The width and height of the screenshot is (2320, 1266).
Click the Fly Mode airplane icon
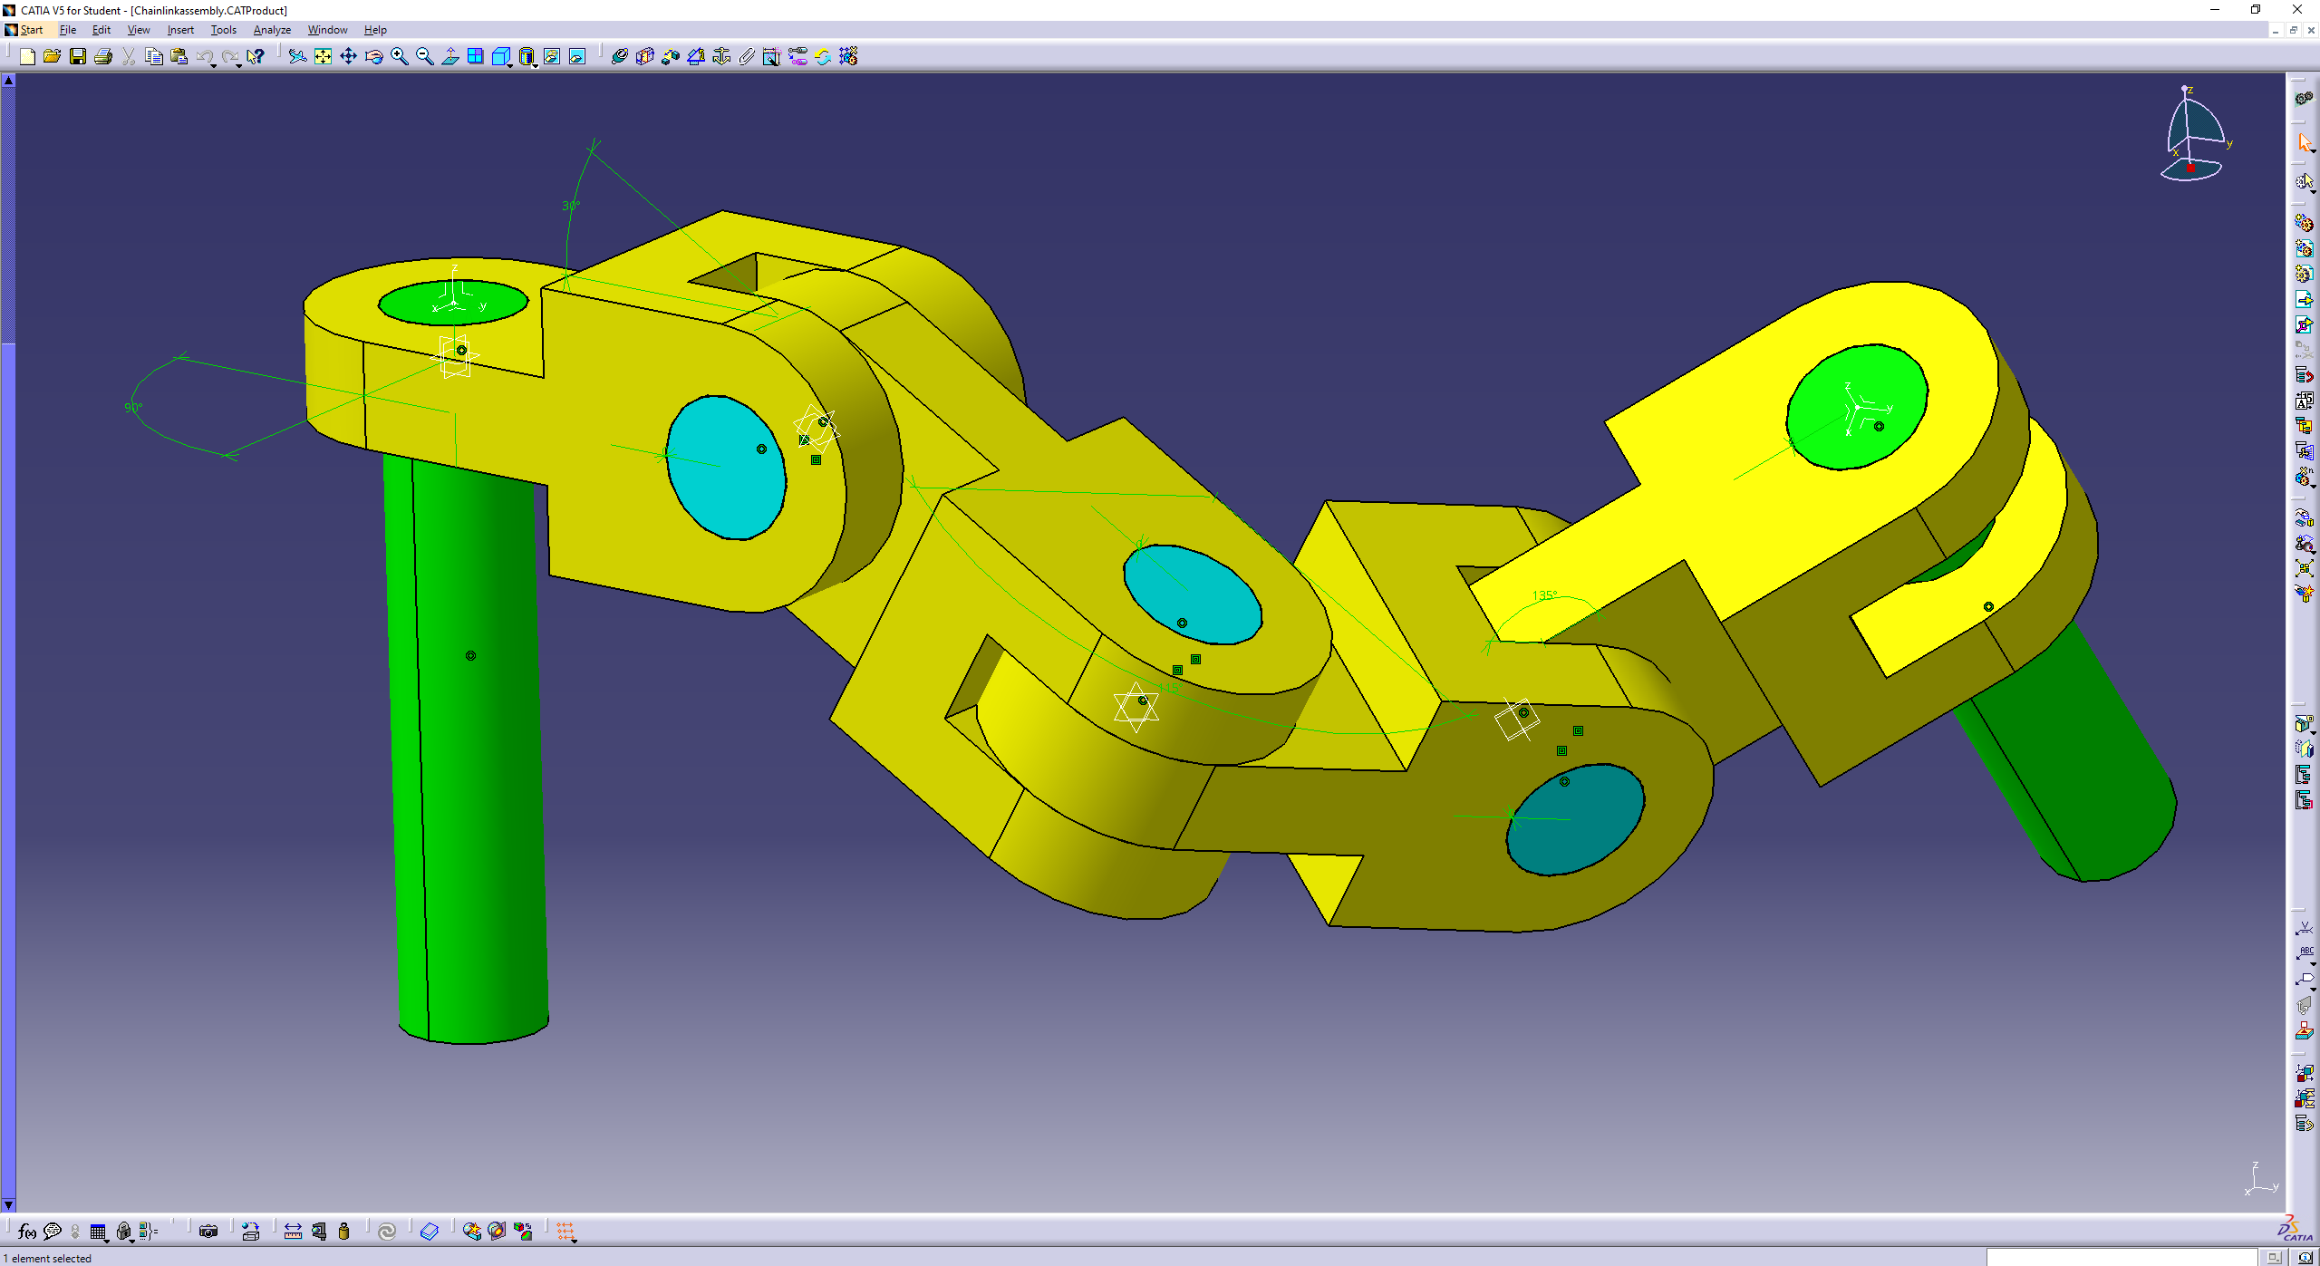point(297,56)
